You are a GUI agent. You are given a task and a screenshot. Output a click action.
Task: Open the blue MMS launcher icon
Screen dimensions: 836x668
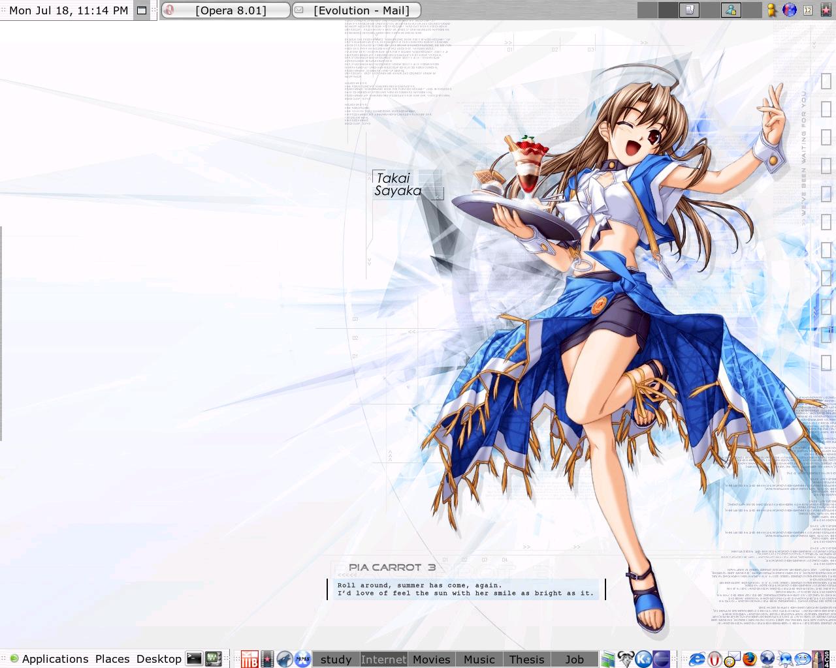point(302,660)
